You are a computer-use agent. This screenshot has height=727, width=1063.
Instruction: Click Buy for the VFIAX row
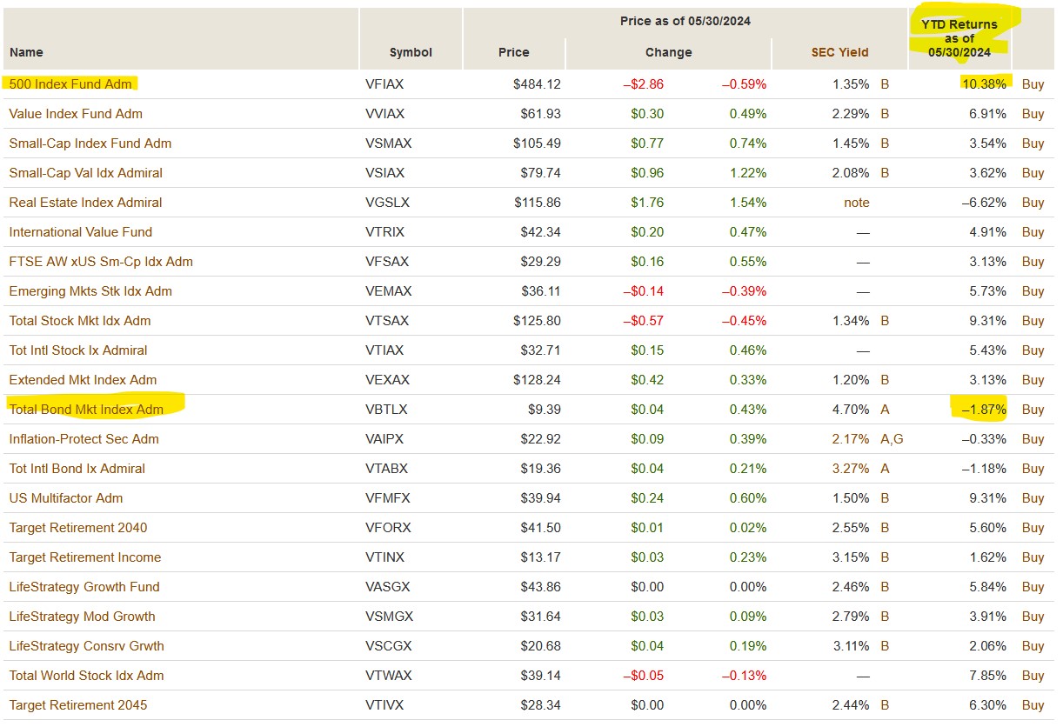[1033, 84]
